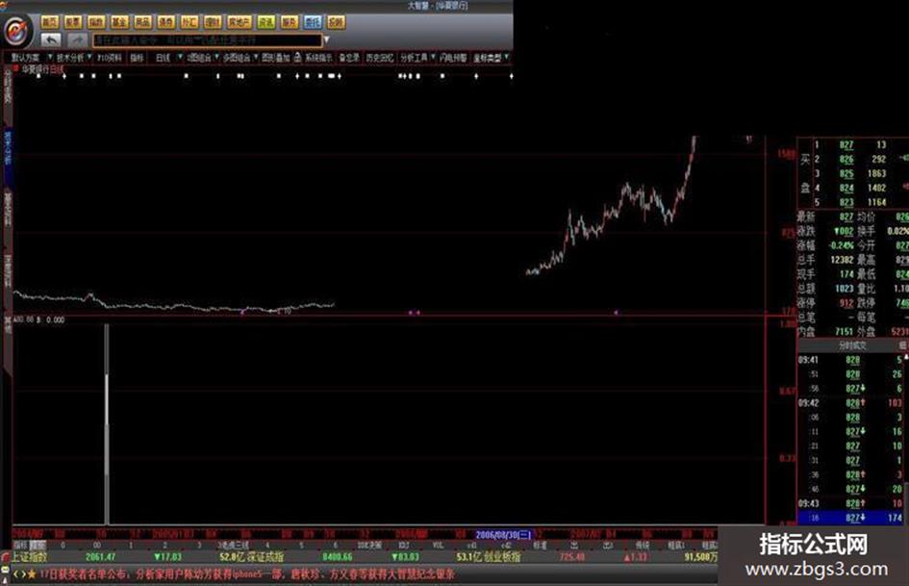The width and height of the screenshot is (909, 586).
Task: Open the second 图组合 dropdown after 日线
Action: 202,58
